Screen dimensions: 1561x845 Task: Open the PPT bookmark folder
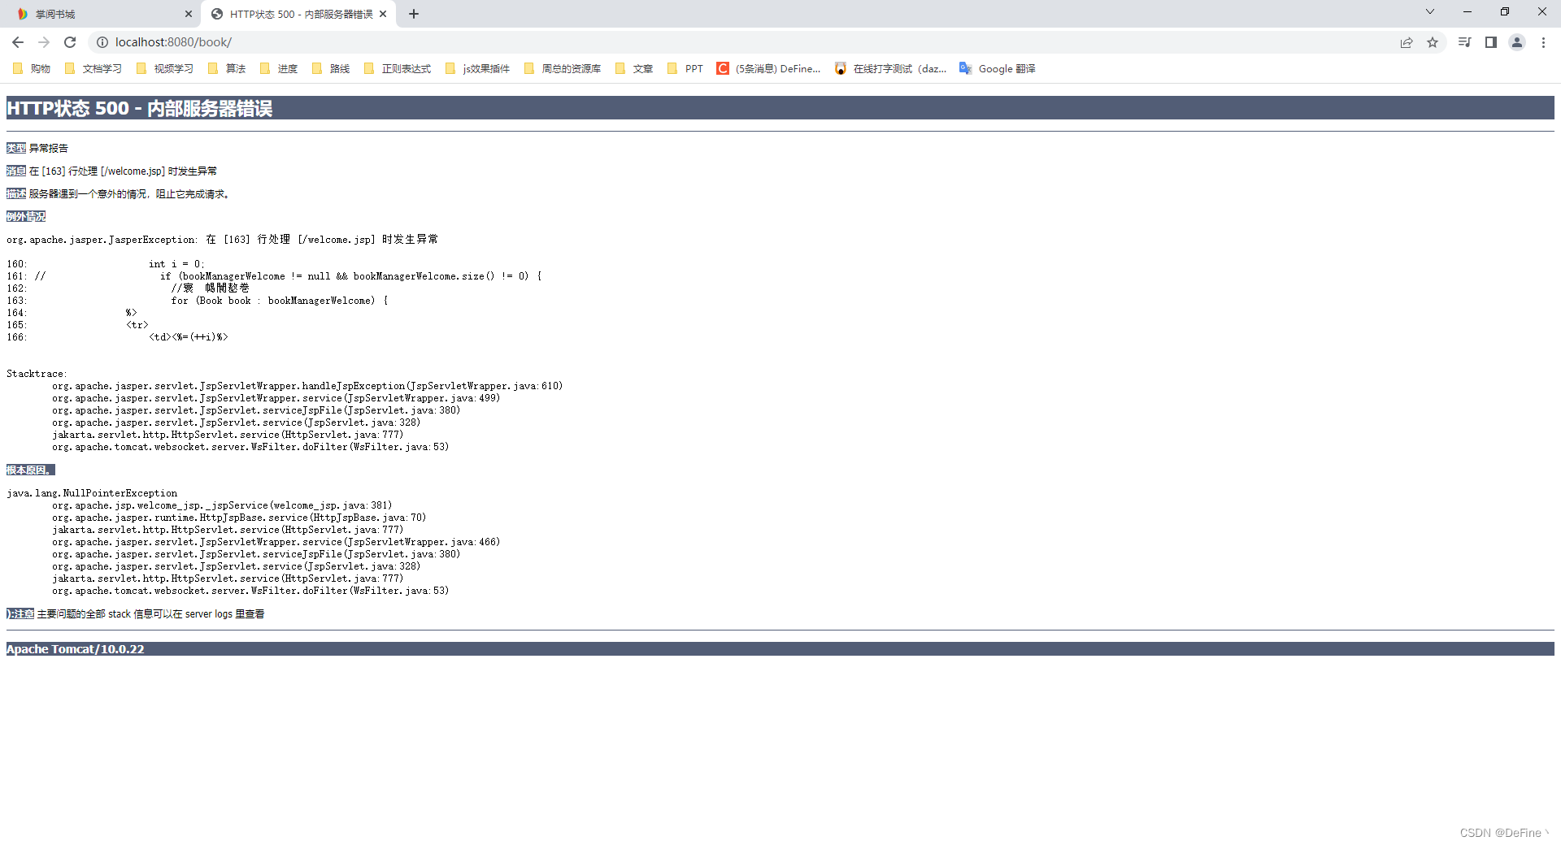pyautogui.click(x=685, y=68)
